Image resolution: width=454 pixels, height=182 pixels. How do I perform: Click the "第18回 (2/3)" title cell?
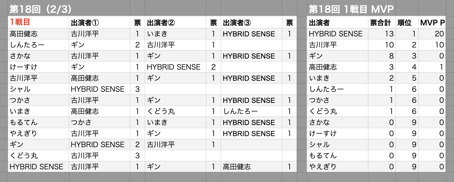pyautogui.click(x=41, y=9)
